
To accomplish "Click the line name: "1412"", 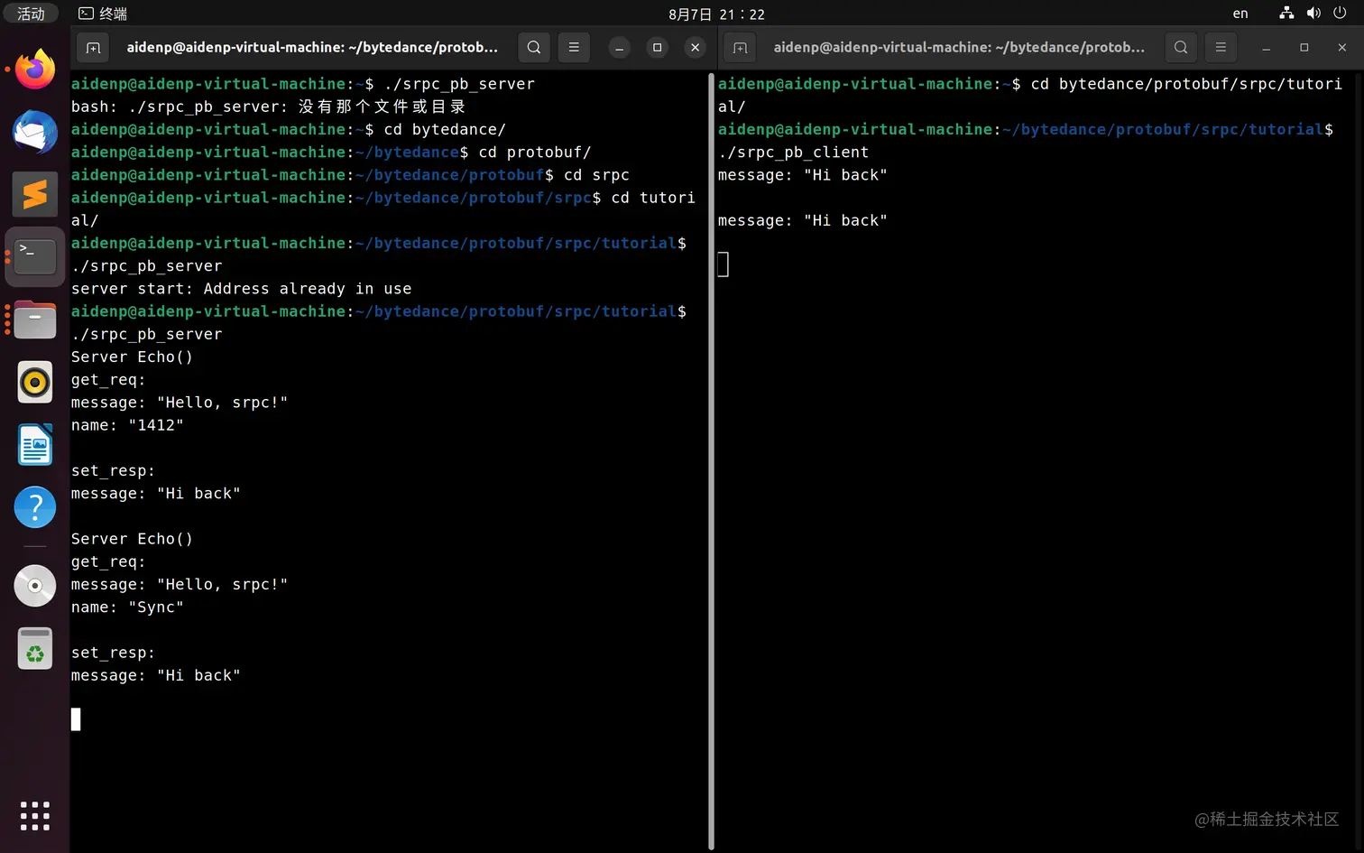I will [x=127, y=425].
